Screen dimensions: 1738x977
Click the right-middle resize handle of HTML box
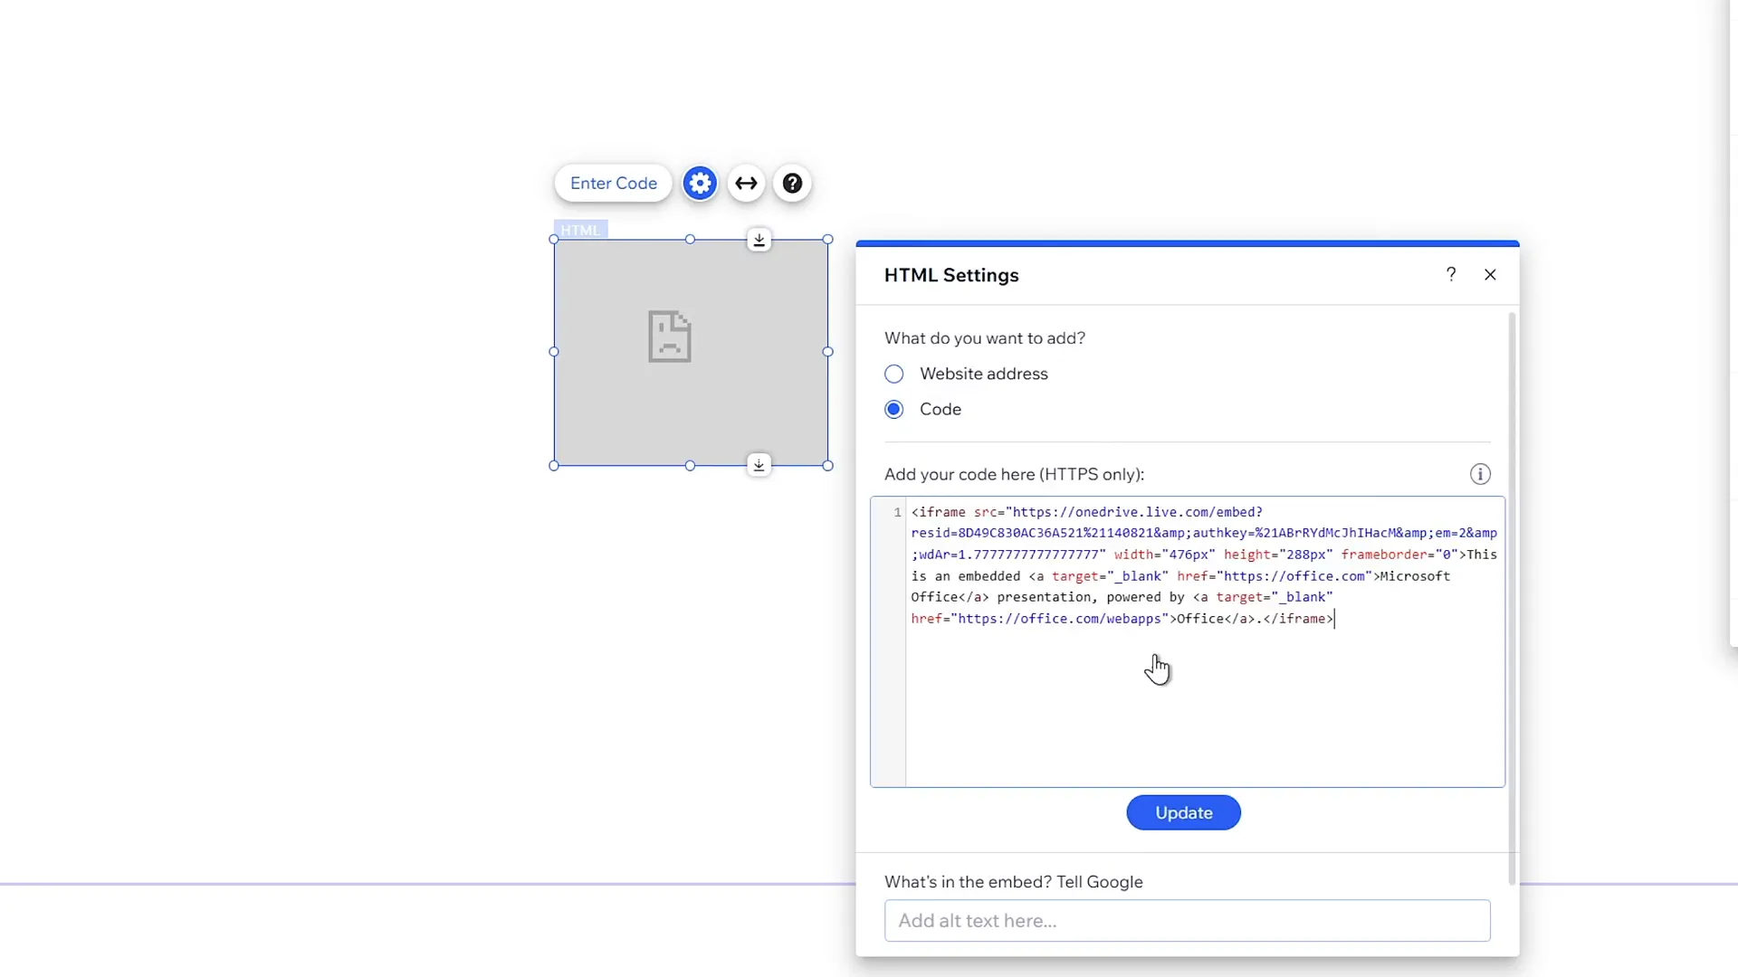(x=827, y=352)
